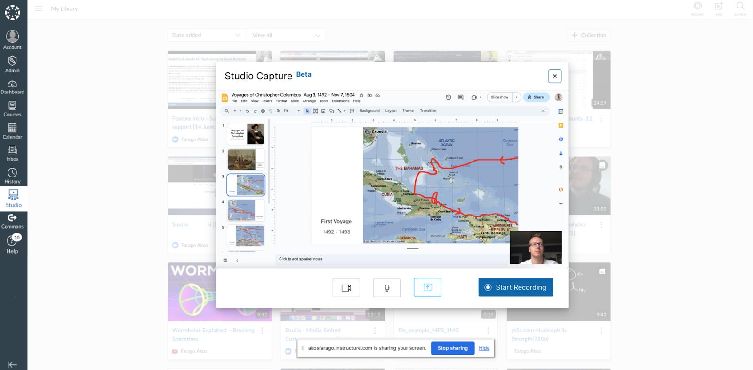Viewport: 753px width, 370px height.
Task: Click Stop sharing in the share bar
Action: 453,348
